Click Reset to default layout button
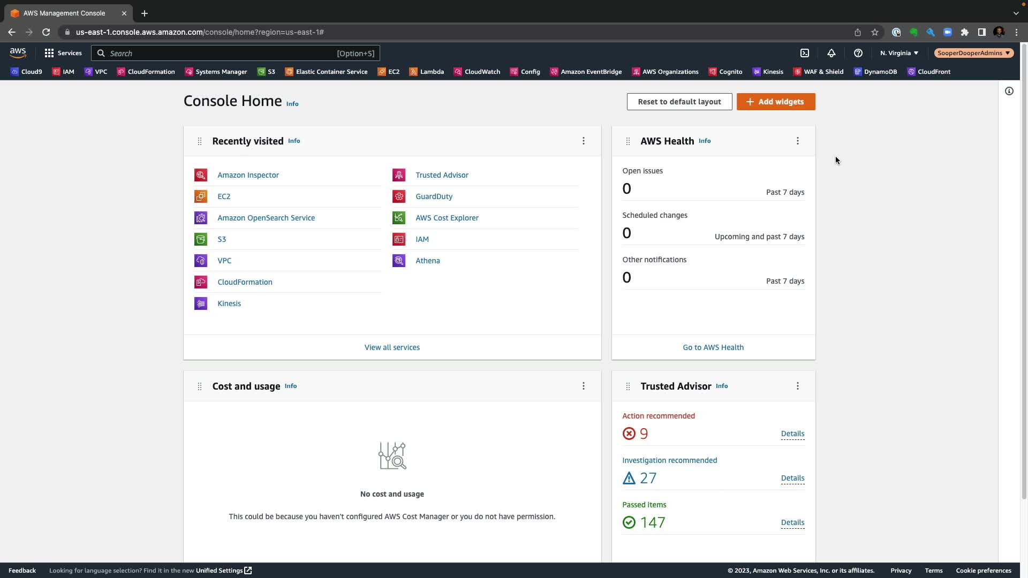The width and height of the screenshot is (1028, 578). coord(679,102)
